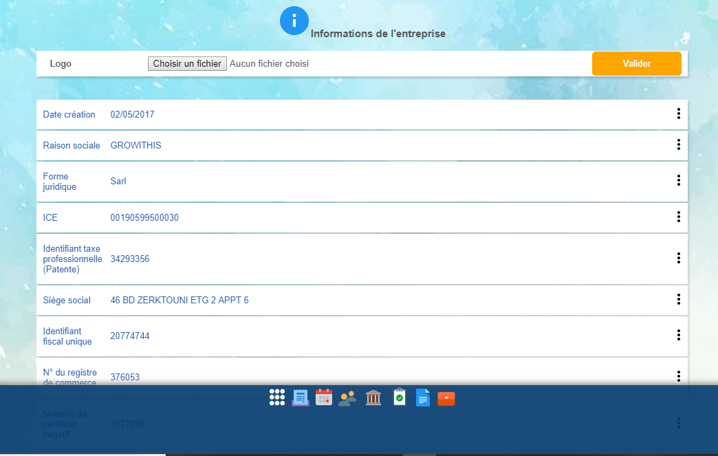The height and width of the screenshot is (456, 718).
Task: Click the Choisir un fichier button
Action: pyautogui.click(x=187, y=64)
